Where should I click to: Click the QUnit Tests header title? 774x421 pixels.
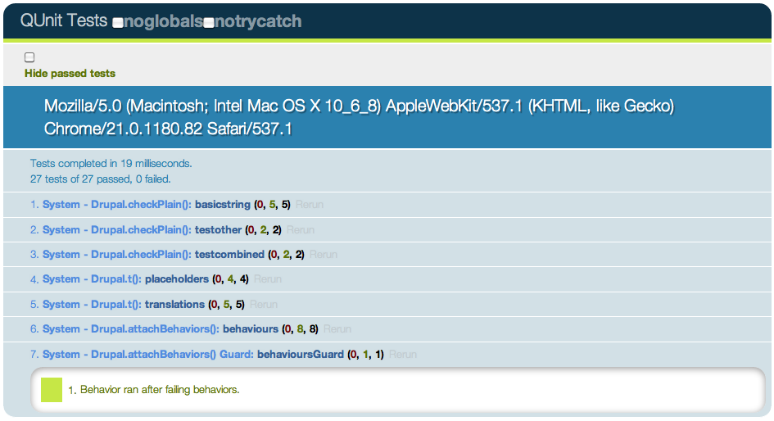(x=64, y=20)
